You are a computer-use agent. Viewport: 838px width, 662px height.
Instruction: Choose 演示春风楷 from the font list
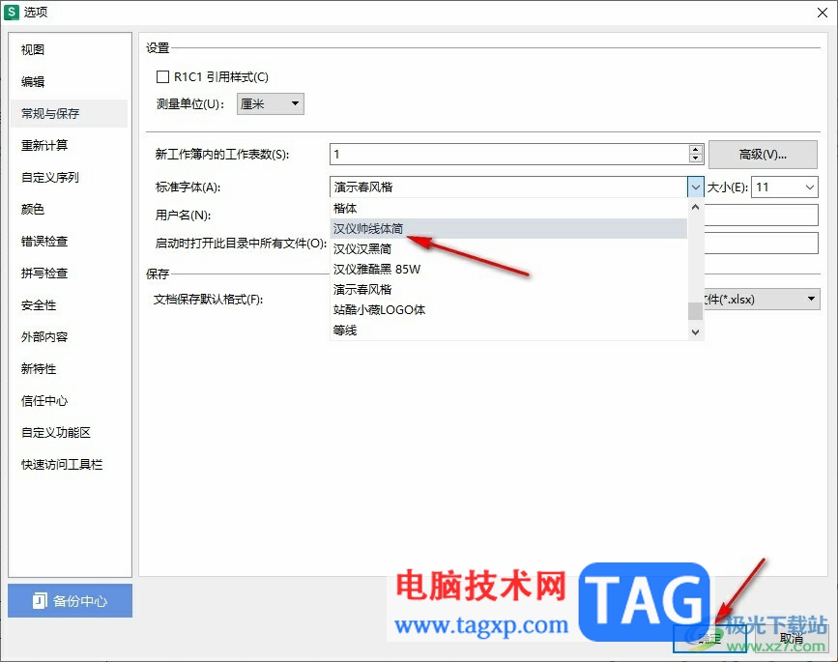[x=508, y=290]
